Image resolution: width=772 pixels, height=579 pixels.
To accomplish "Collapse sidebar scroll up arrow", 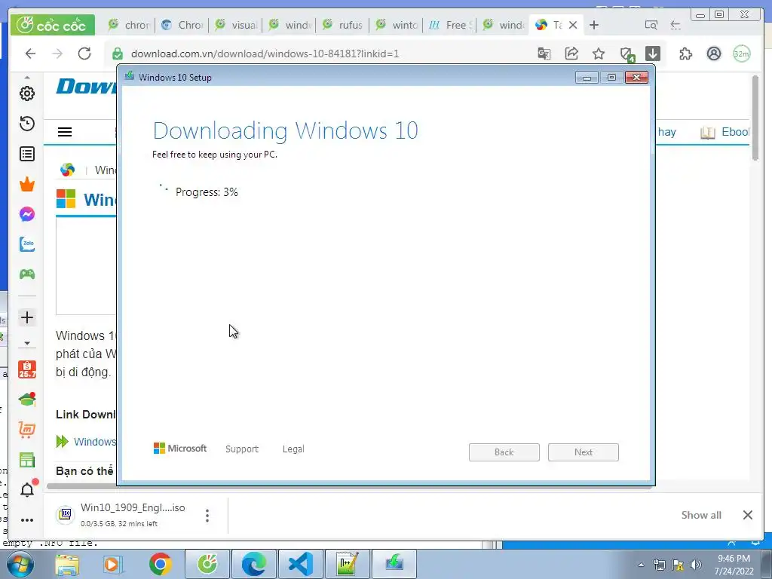I will (27, 78).
